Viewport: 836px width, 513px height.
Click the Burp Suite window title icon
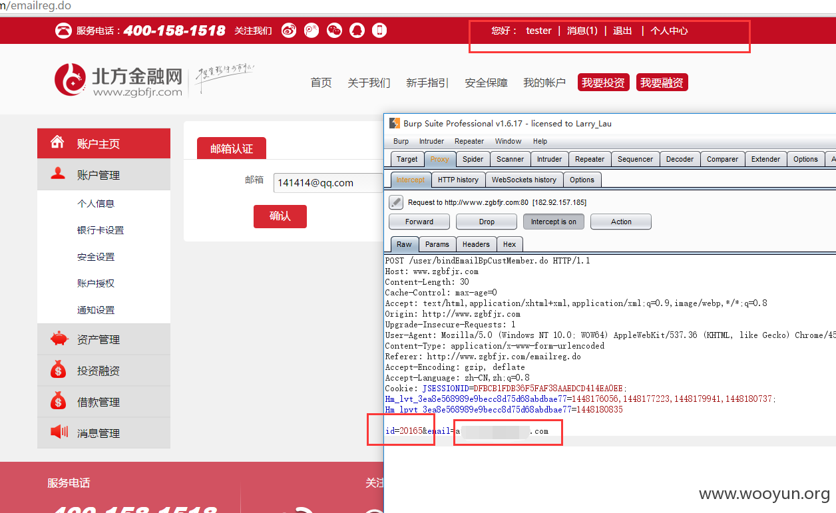pyautogui.click(x=395, y=123)
